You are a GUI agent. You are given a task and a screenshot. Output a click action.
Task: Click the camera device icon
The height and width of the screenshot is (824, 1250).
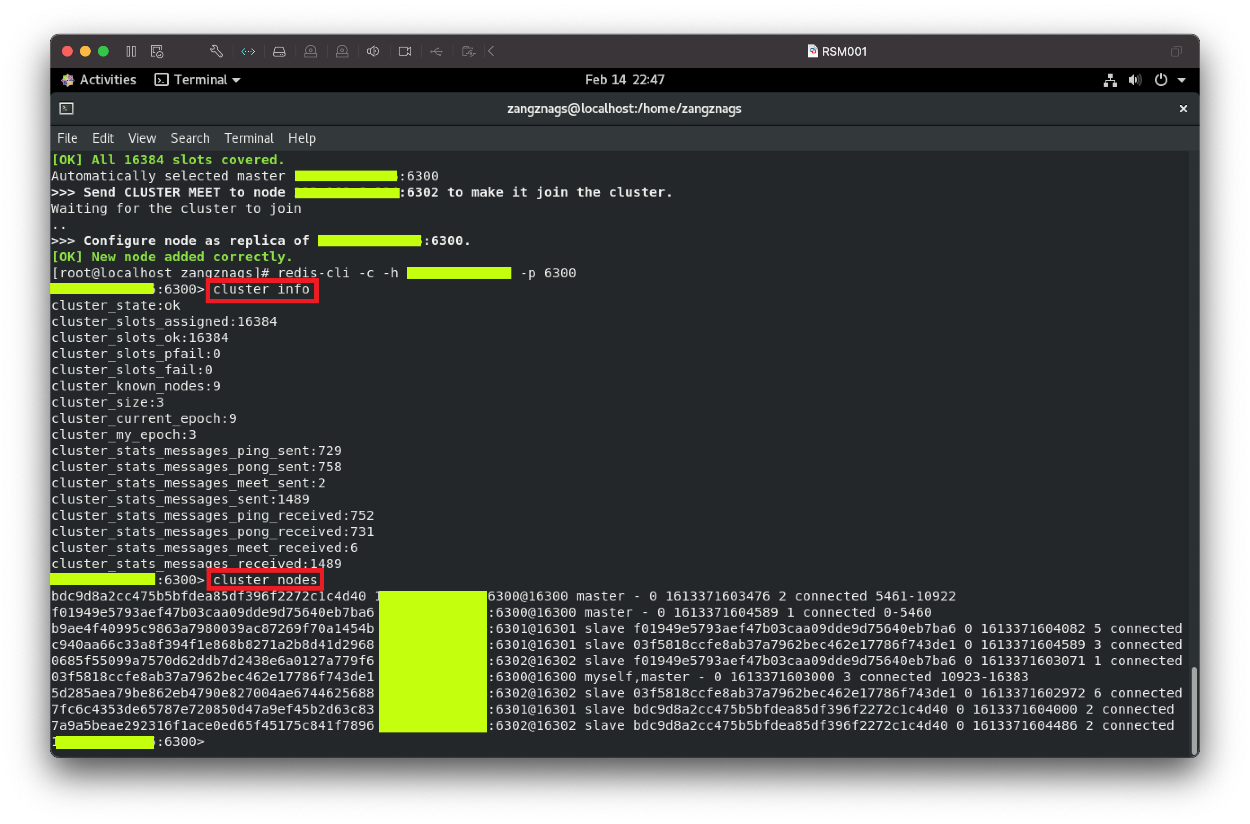pos(405,51)
